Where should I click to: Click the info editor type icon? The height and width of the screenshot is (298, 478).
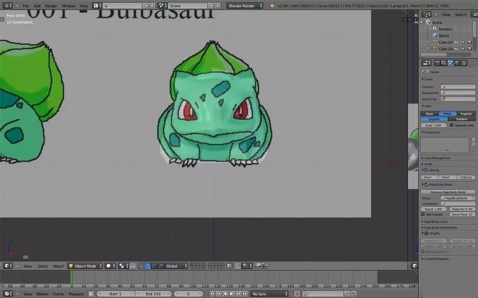pos(7,6)
